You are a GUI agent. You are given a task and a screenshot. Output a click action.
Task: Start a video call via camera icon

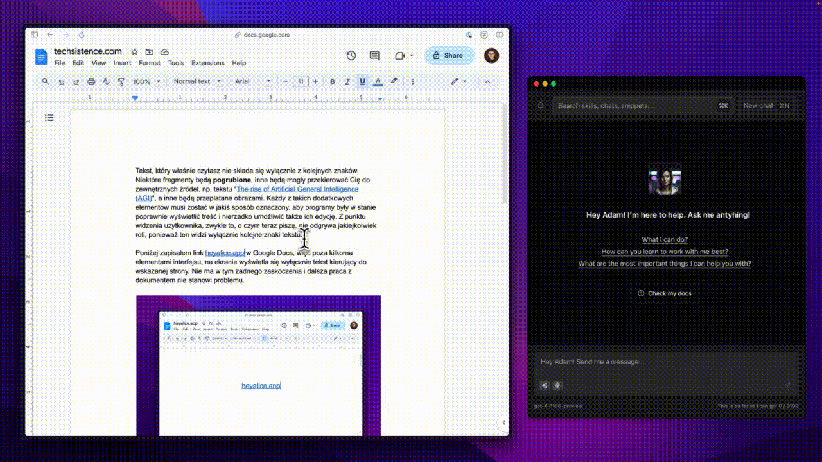400,56
